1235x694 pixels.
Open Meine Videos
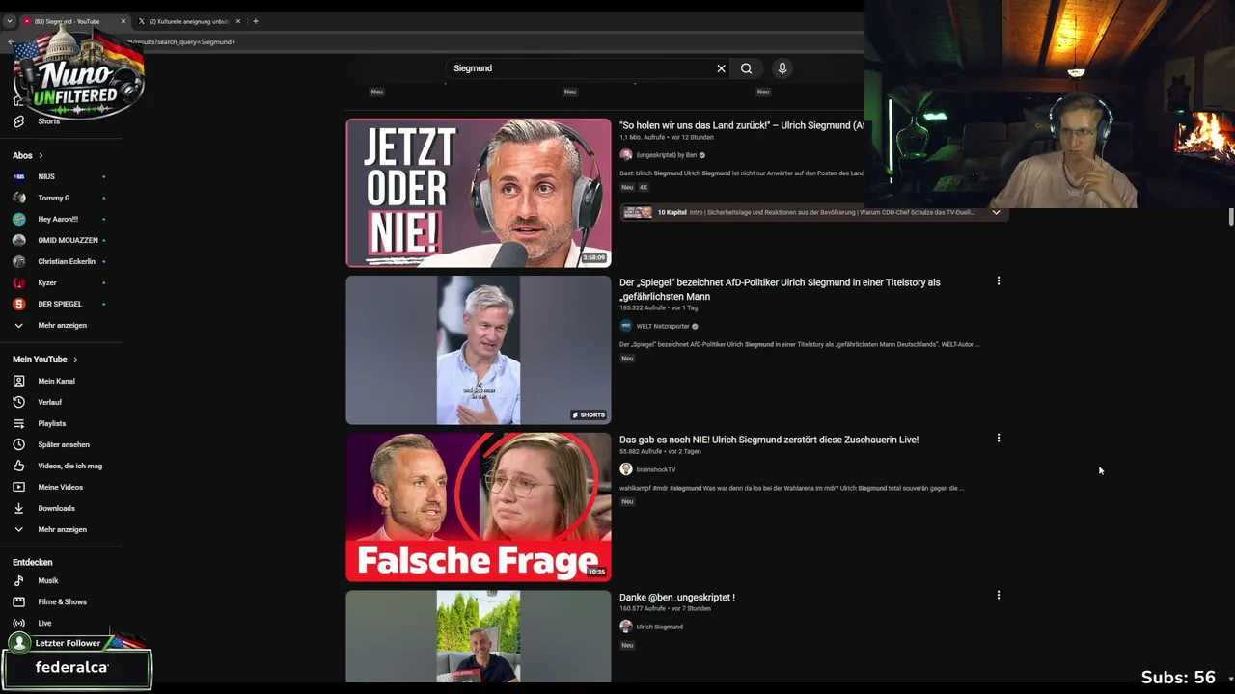pyautogui.click(x=61, y=487)
